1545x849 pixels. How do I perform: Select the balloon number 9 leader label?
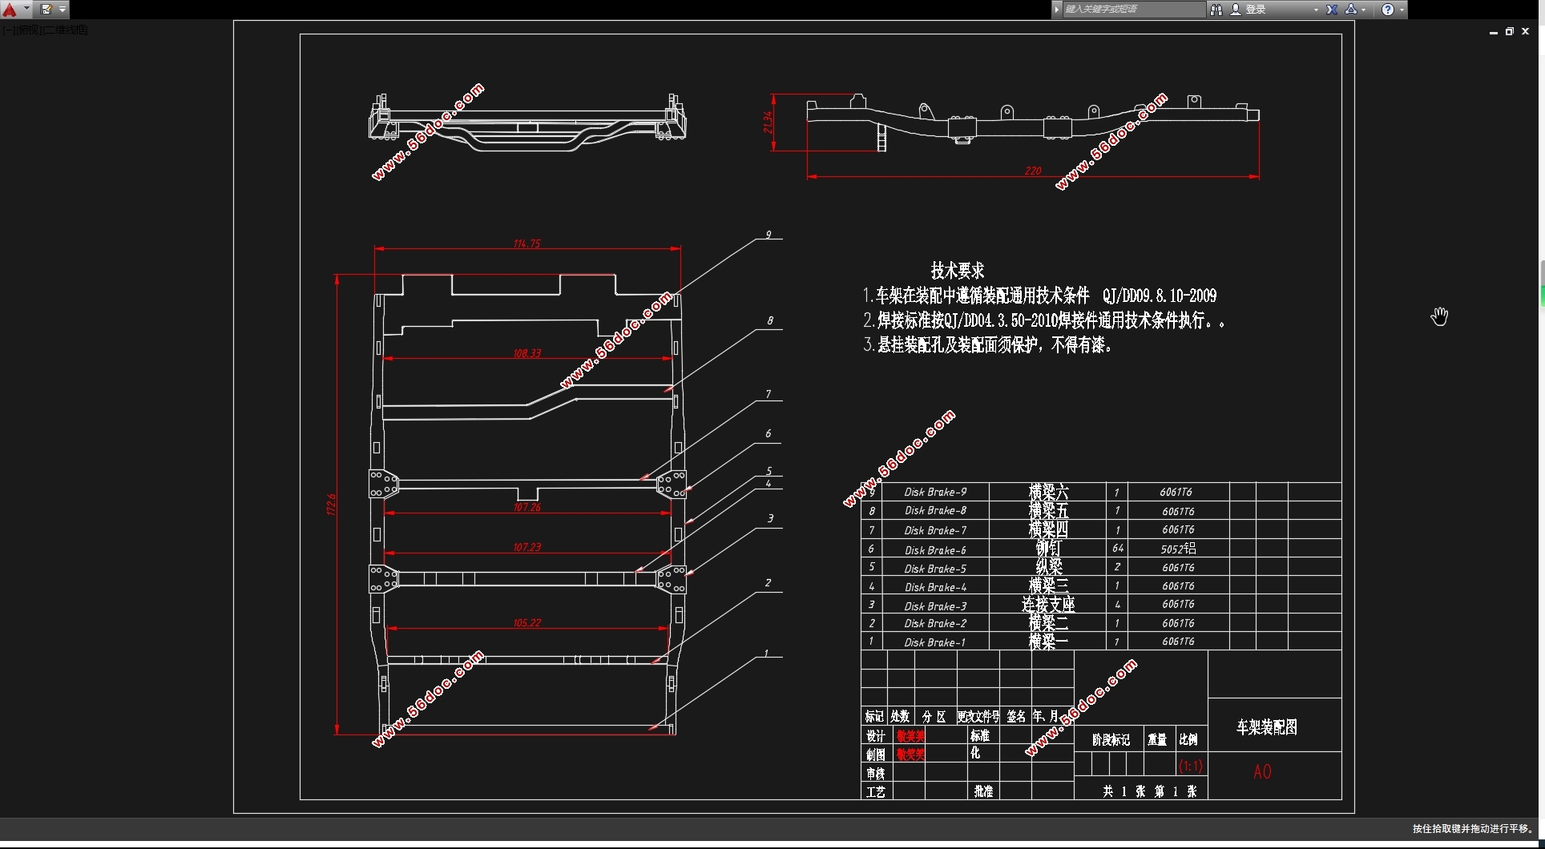768,235
